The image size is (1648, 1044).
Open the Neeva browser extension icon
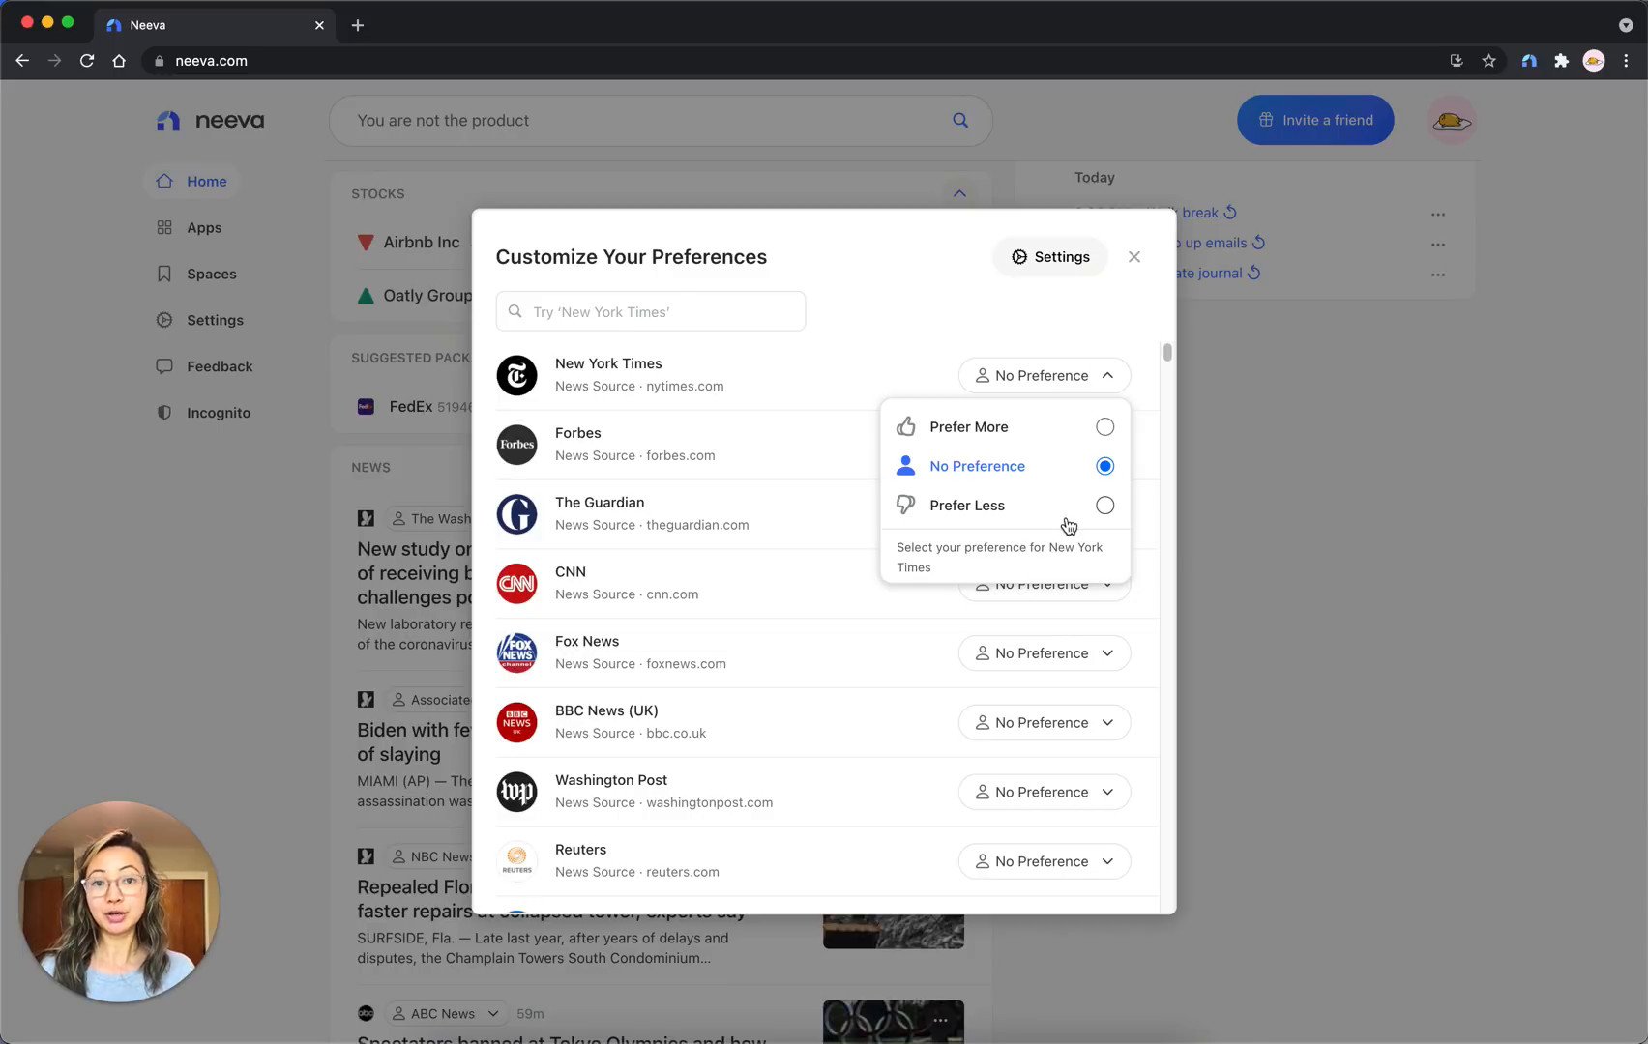point(1529,61)
